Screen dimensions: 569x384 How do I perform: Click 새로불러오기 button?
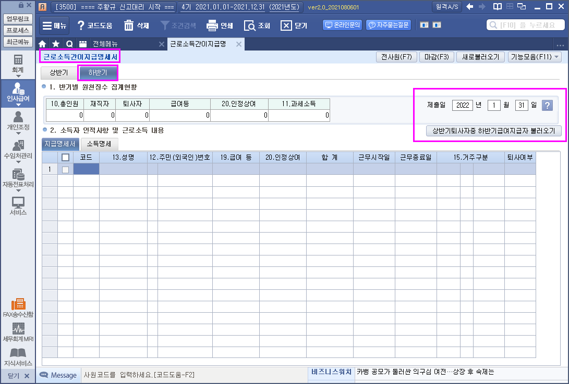(x=480, y=57)
